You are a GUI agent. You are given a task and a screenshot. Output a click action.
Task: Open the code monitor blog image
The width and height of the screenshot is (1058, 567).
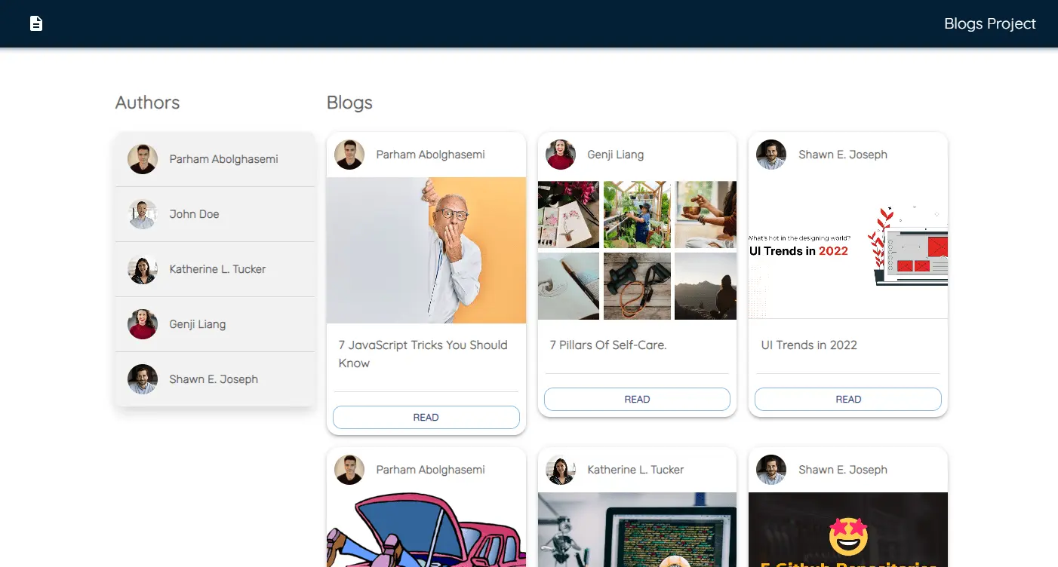point(637,529)
